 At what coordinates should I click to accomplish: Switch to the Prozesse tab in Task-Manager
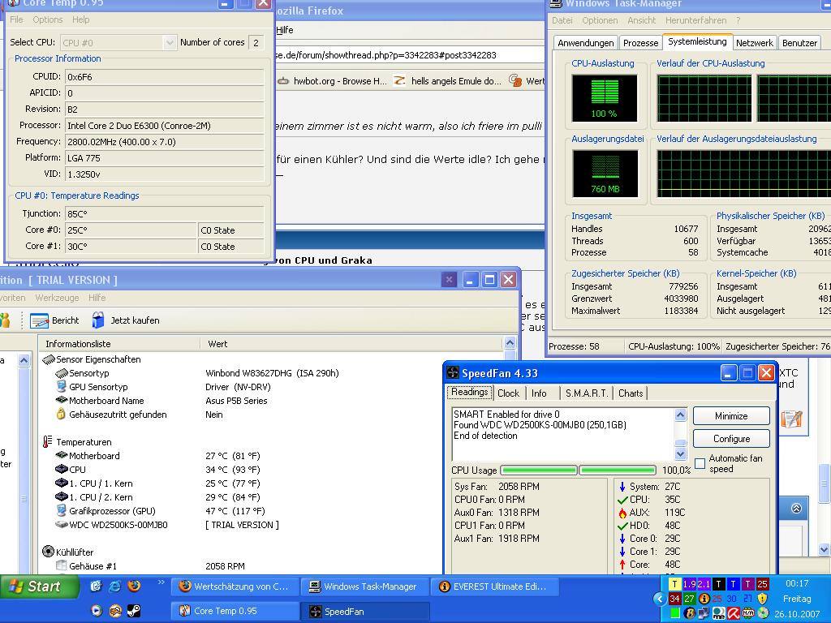pos(640,43)
